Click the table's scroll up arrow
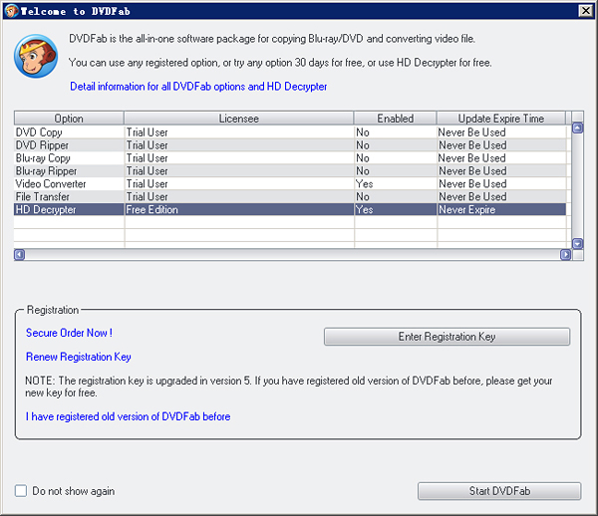This screenshot has width=598, height=516. tap(578, 129)
